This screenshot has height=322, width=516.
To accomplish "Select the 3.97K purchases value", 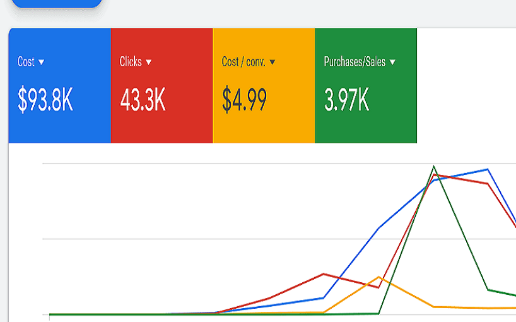I will pyautogui.click(x=346, y=100).
